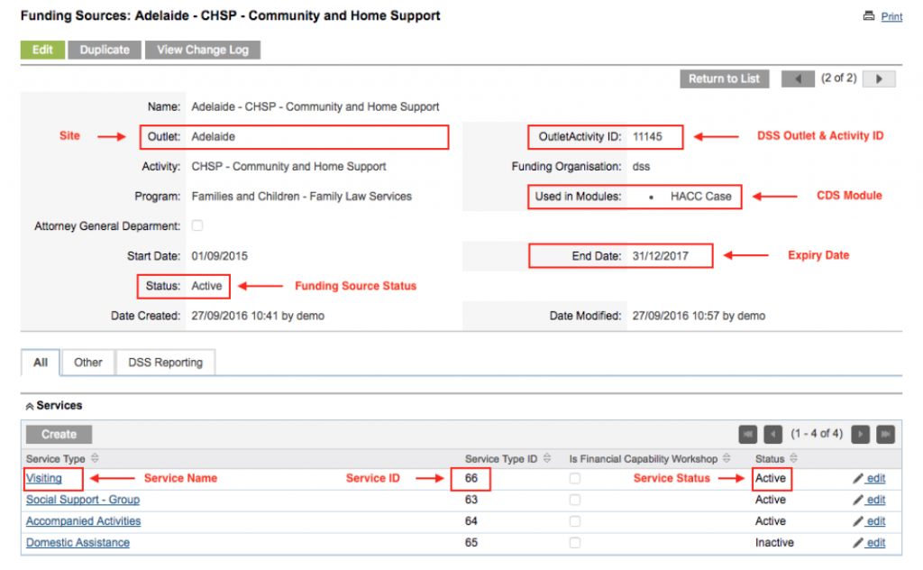
Task: Check the Attorney General Deparment checkbox
Action: coord(196,225)
